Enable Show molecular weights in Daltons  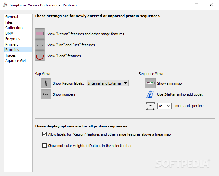click(44, 146)
